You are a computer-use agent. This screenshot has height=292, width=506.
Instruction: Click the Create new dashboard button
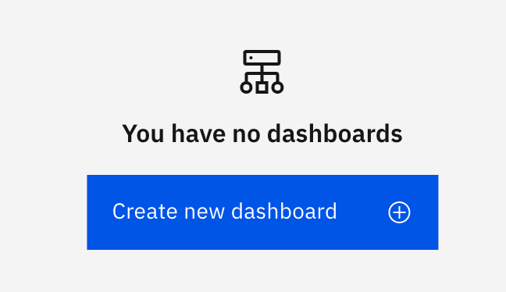pyautogui.click(x=262, y=212)
